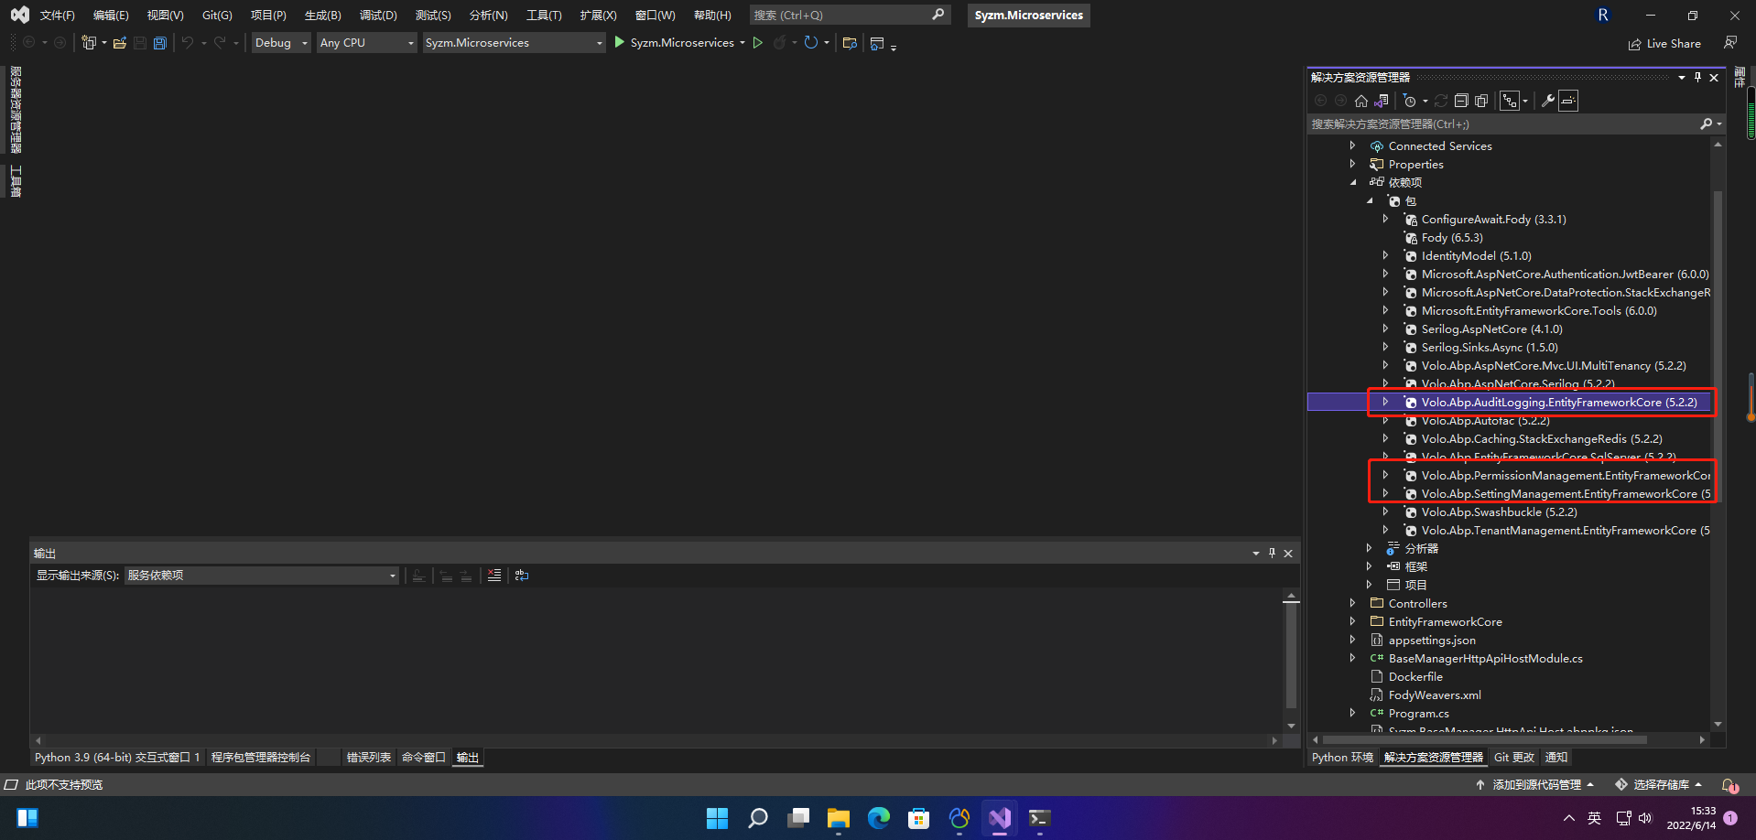The image size is (1756, 840).
Task: Collapse all icon in Solution Explorer toolbar
Action: [x=1461, y=101]
